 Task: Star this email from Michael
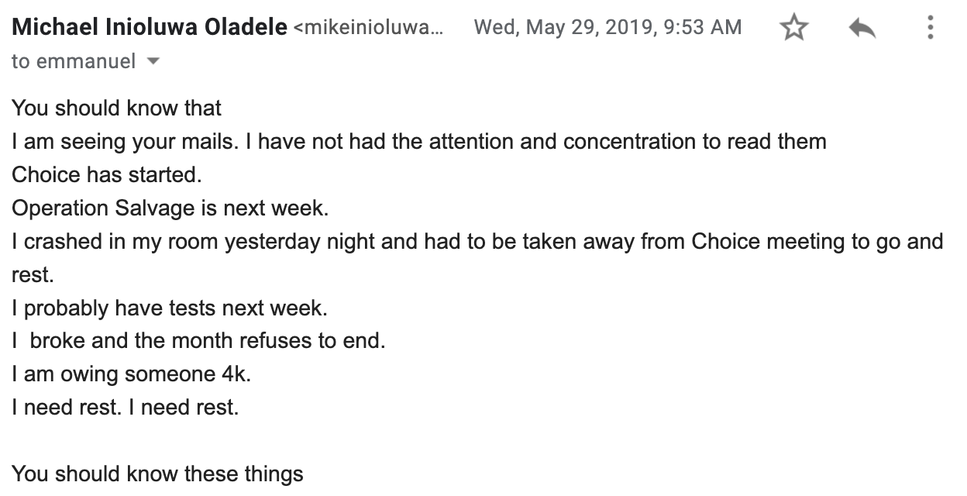(793, 29)
